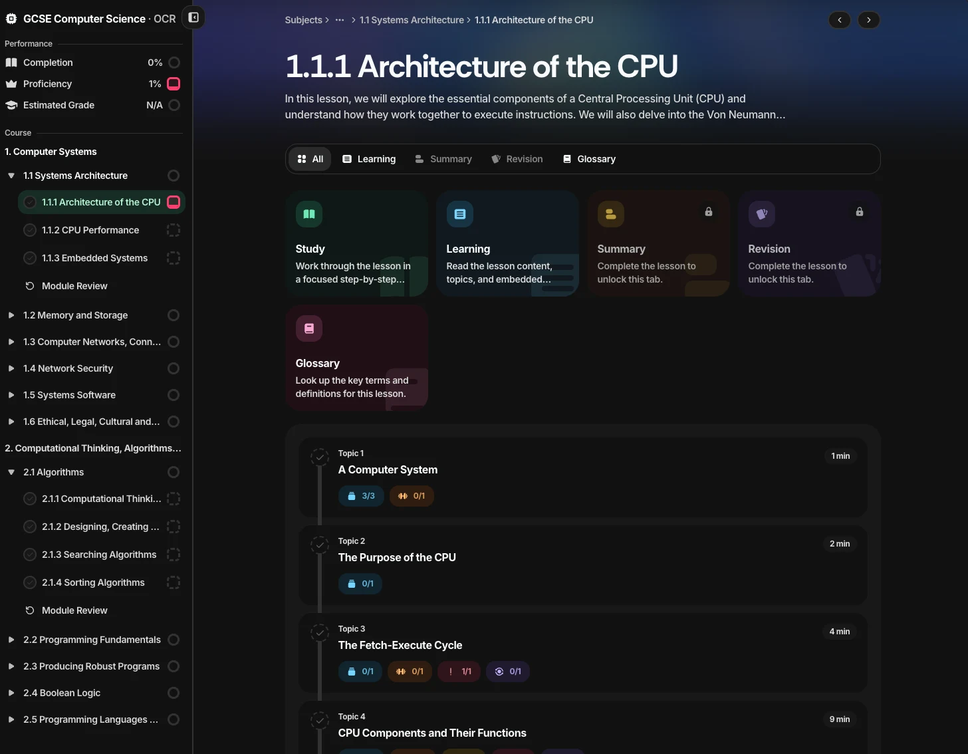Toggle completion check for 1.1.2 CPU Performance
This screenshot has width=968, height=754.
click(30, 230)
